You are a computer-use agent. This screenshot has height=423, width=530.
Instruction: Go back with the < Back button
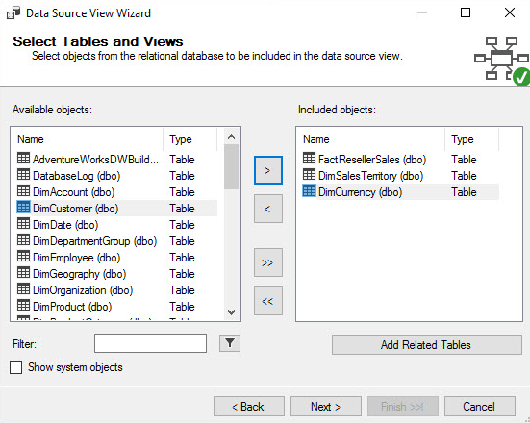pyautogui.click(x=249, y=406)
